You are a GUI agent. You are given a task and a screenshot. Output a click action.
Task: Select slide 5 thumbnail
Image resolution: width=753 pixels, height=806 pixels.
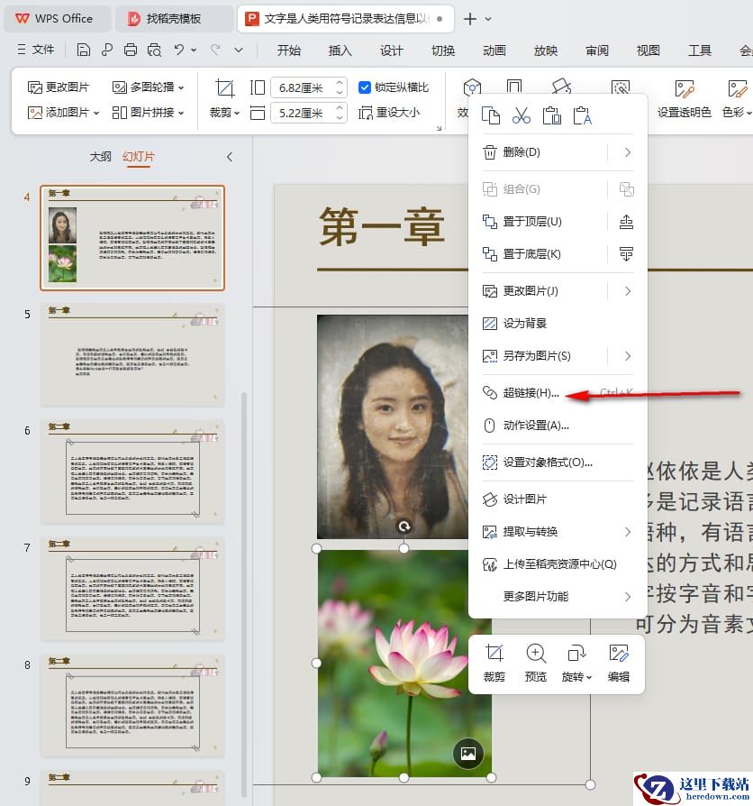coord(132,354)
